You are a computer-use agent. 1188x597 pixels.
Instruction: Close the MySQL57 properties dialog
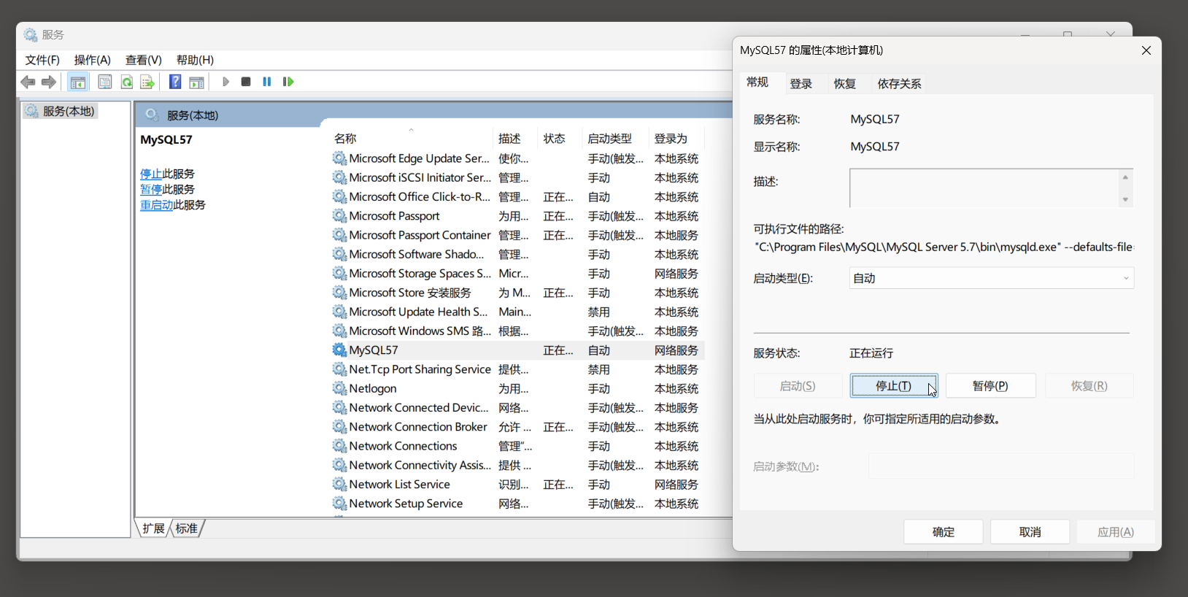pos(1146,50)
